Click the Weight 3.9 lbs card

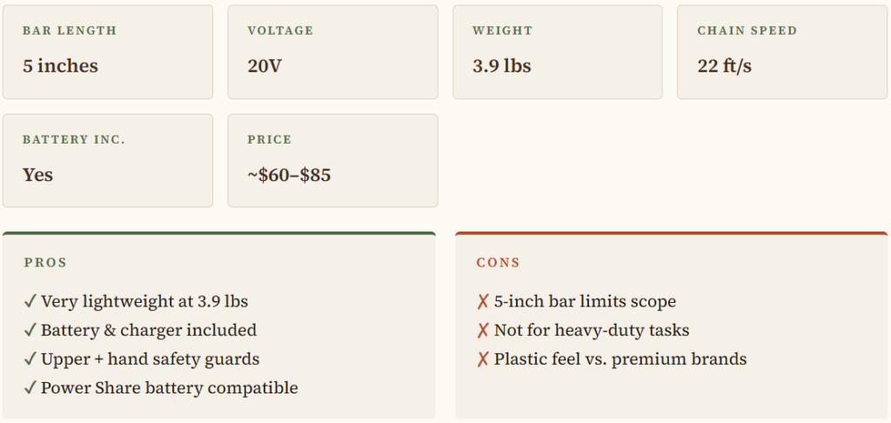click(x=557, y=51)
